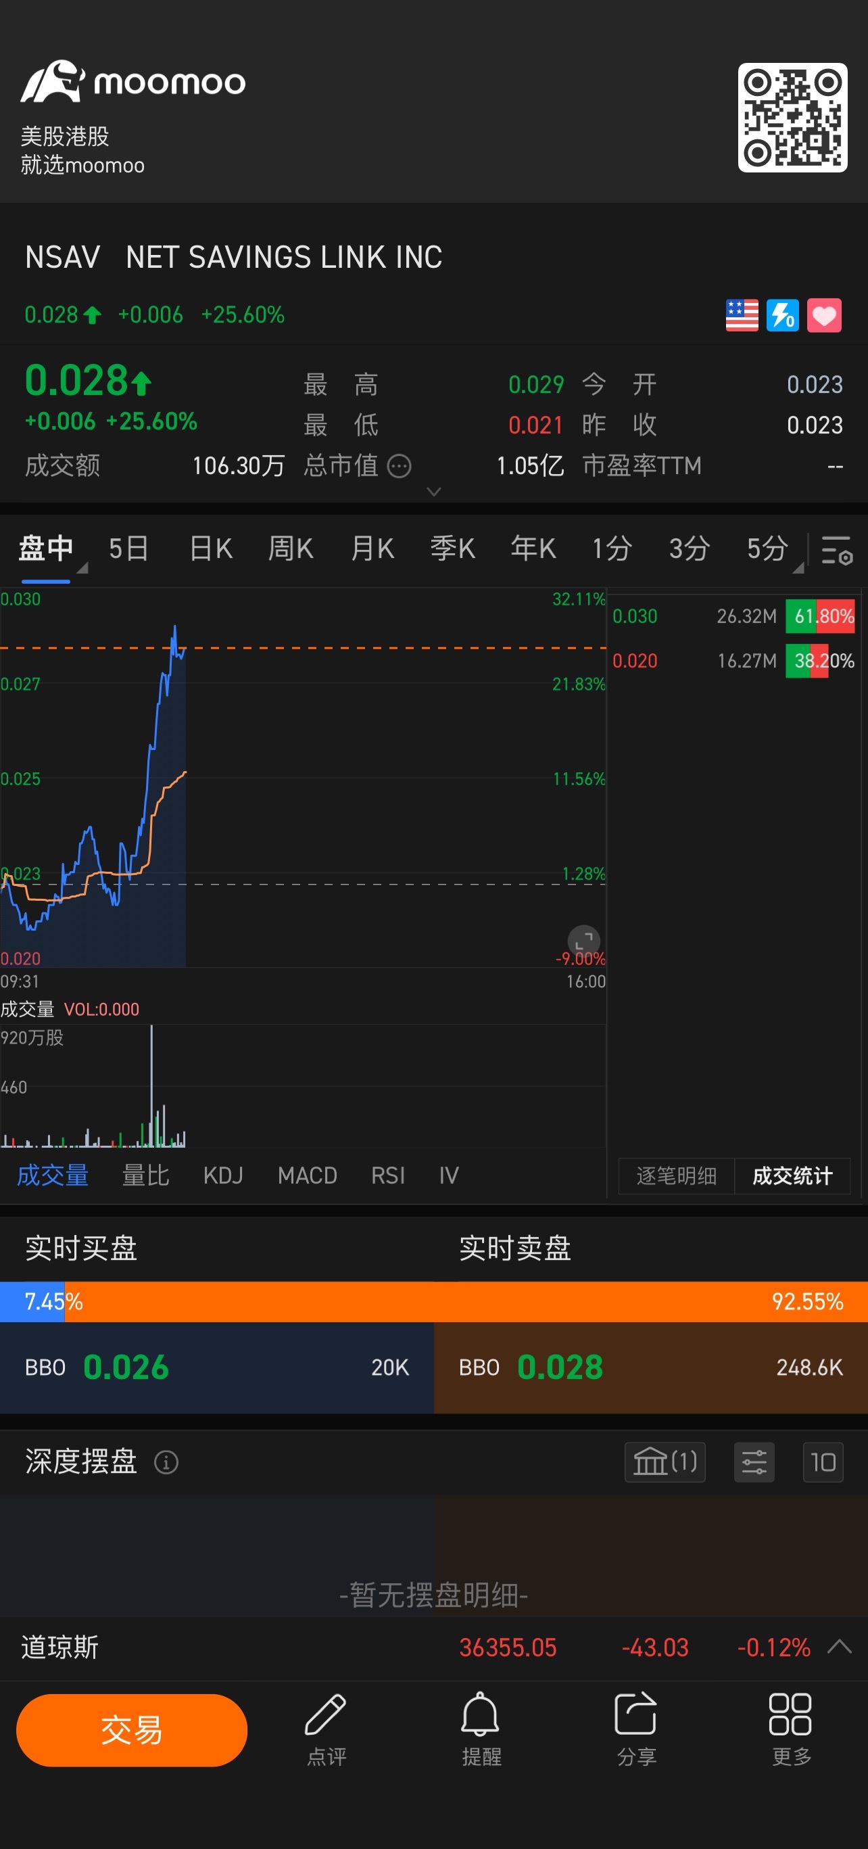Switch to the 周K chart tab
This screenshot has width=868, height=1849.
tap(291, 548)
